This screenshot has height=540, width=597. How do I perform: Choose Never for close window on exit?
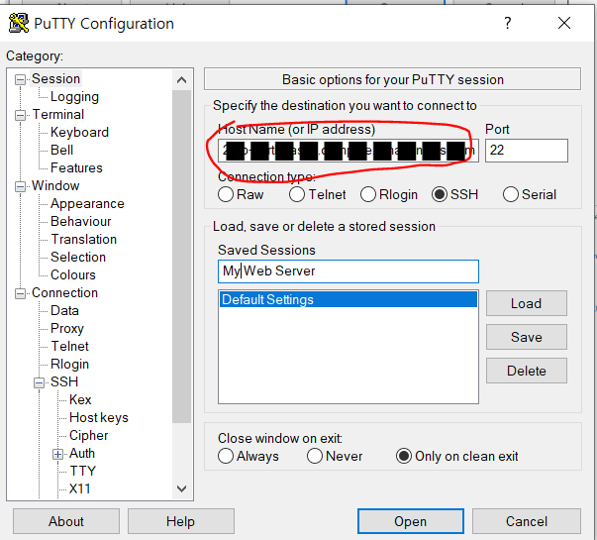tap(315, 456)
